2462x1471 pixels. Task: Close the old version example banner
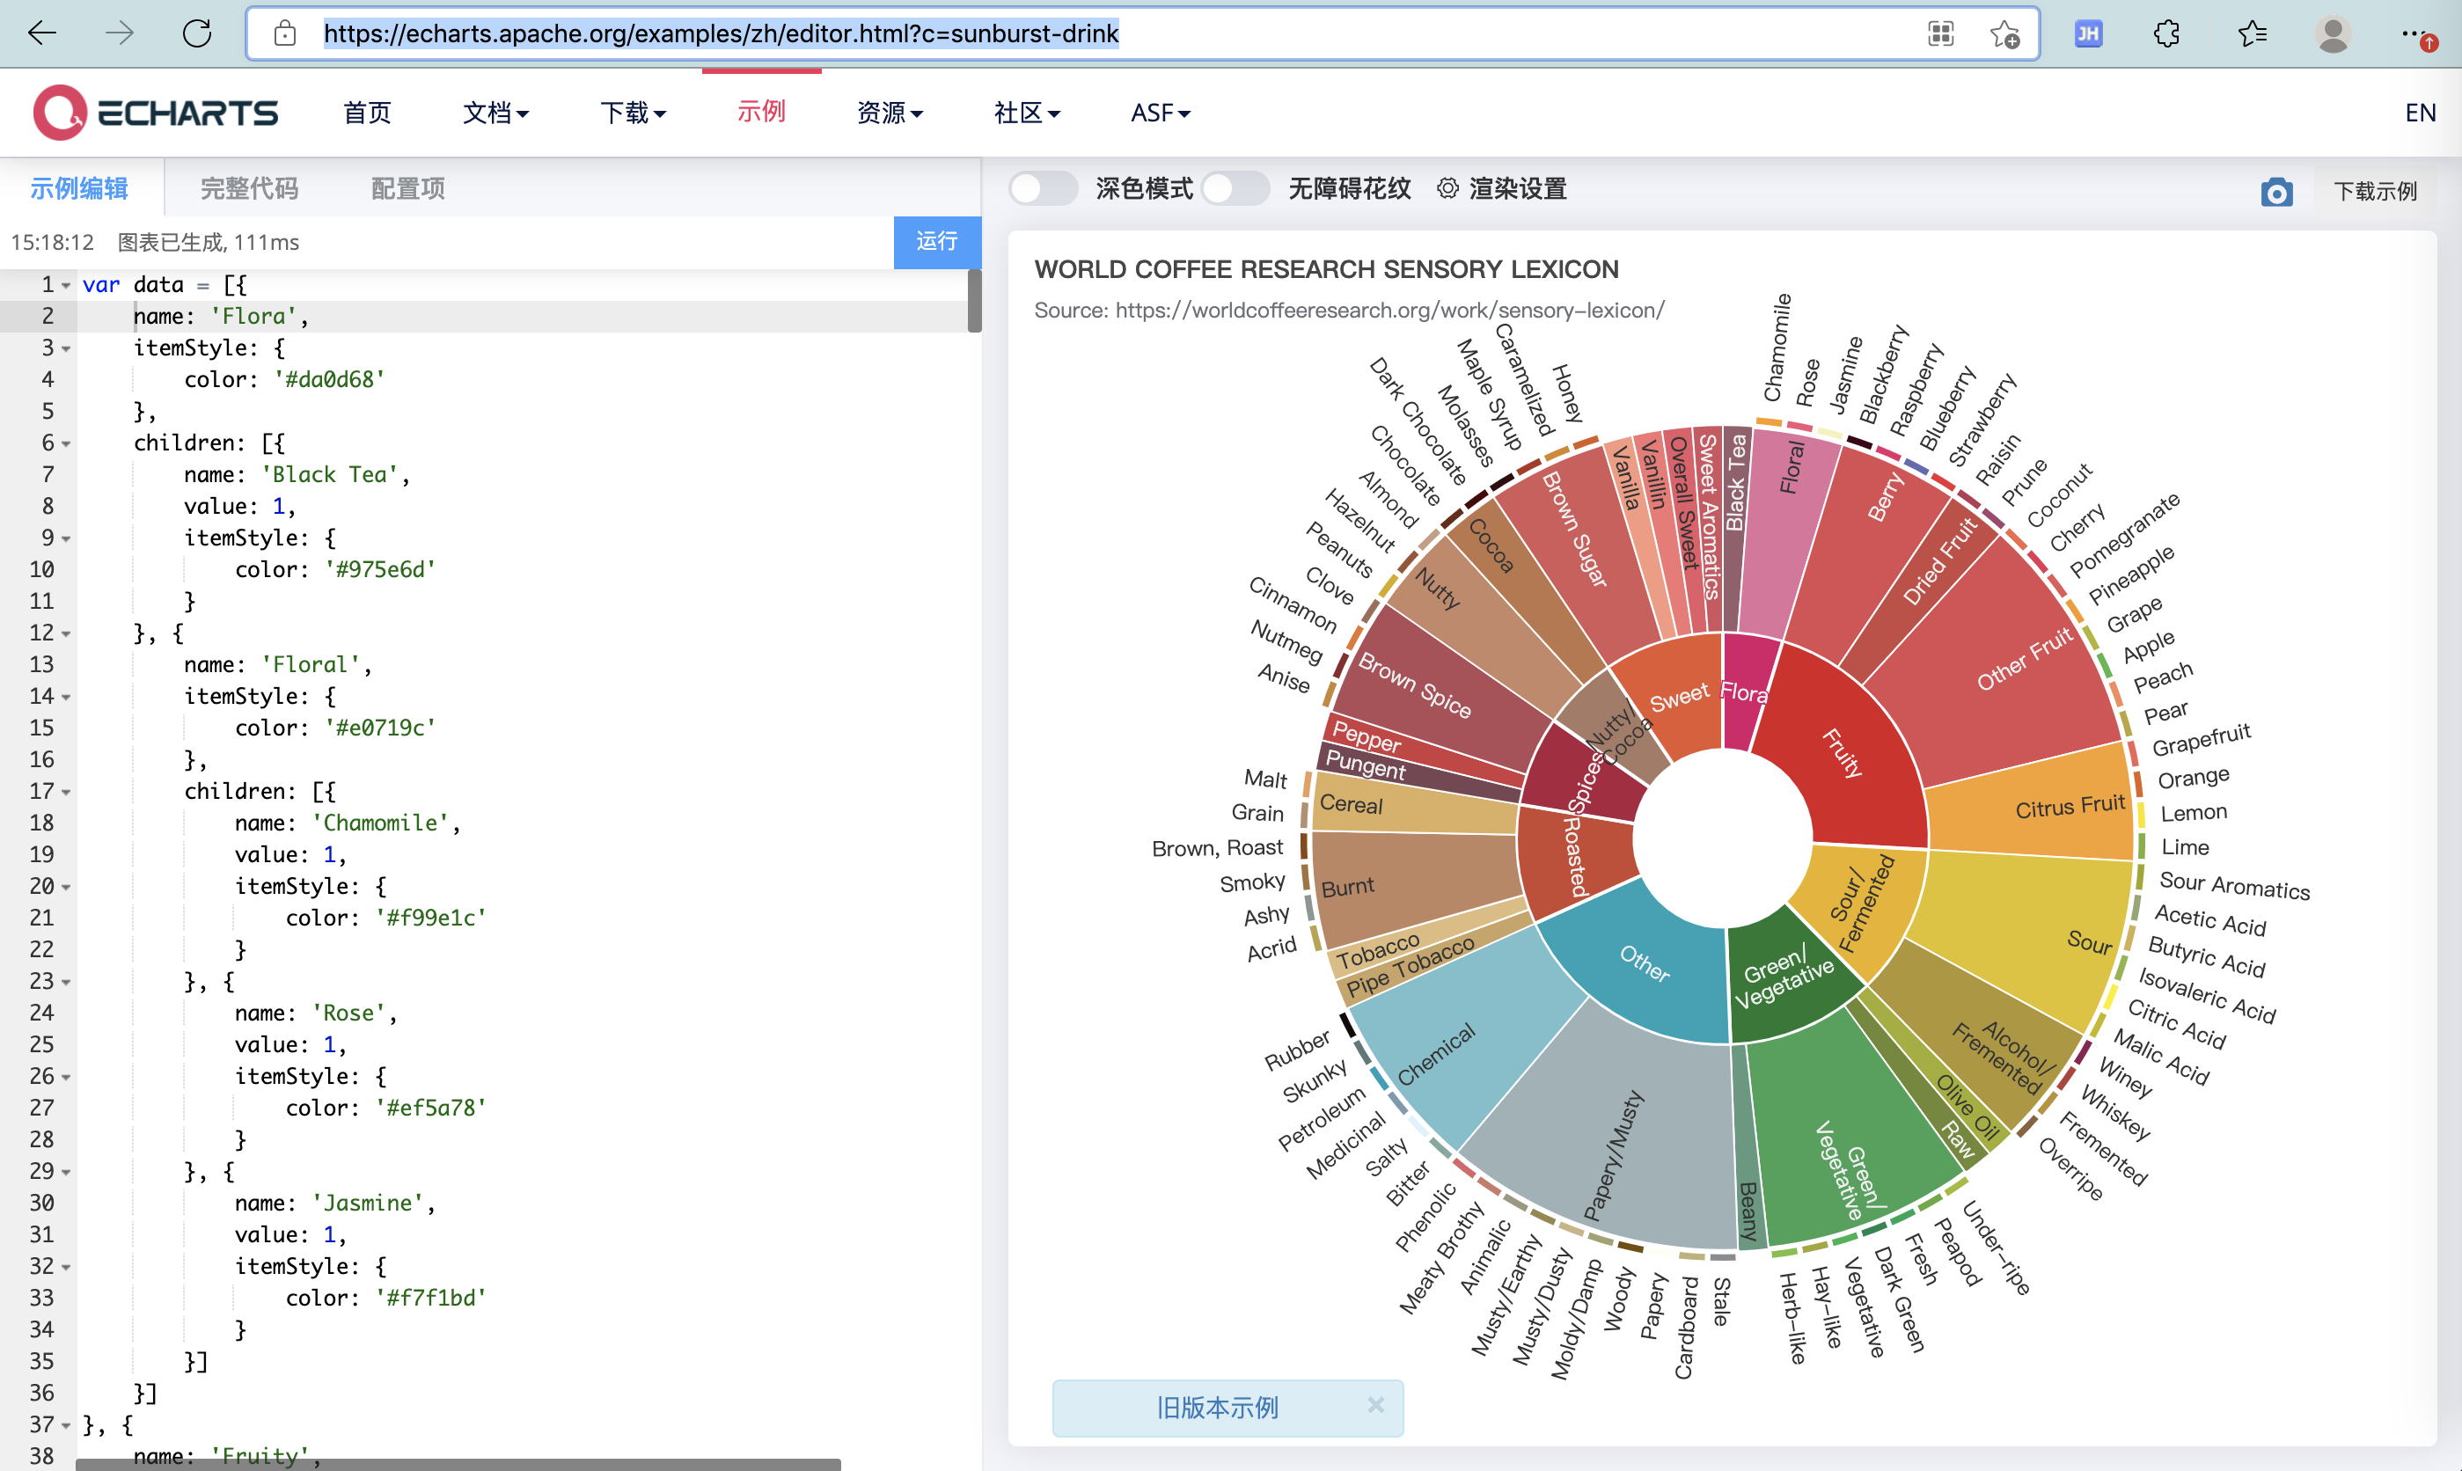1374,1405
